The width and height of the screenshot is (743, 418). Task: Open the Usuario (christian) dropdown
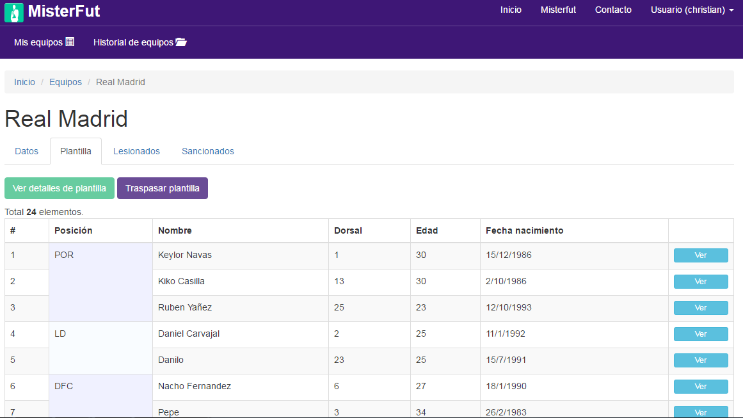(x=692, y=10)
